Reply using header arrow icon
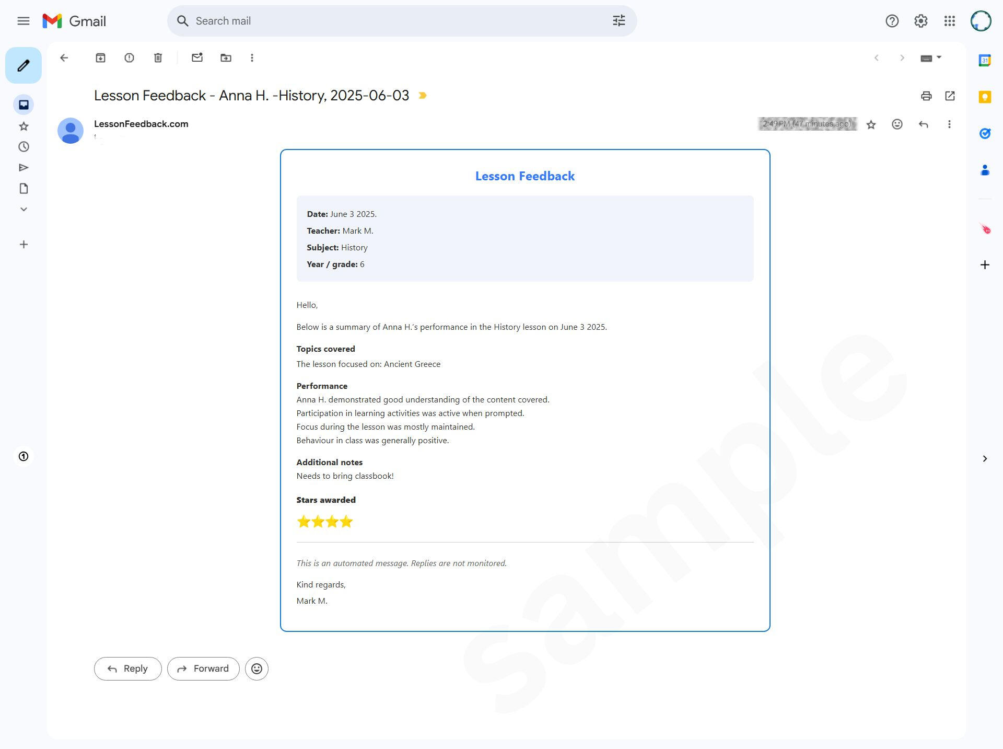 pyautogui.click(x=923, y=124)
